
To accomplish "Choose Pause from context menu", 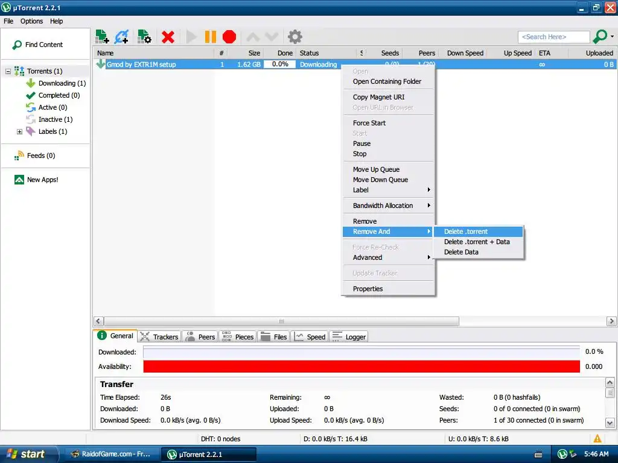I will (388, 143).
